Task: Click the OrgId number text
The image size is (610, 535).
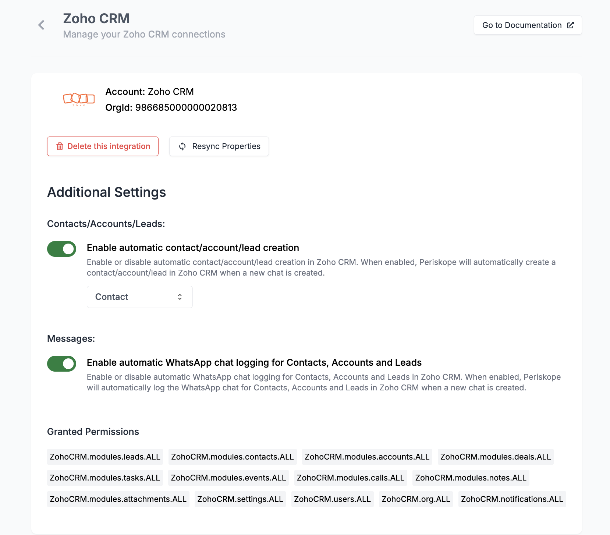Action: pyautogui.click(x=186, y=107)
